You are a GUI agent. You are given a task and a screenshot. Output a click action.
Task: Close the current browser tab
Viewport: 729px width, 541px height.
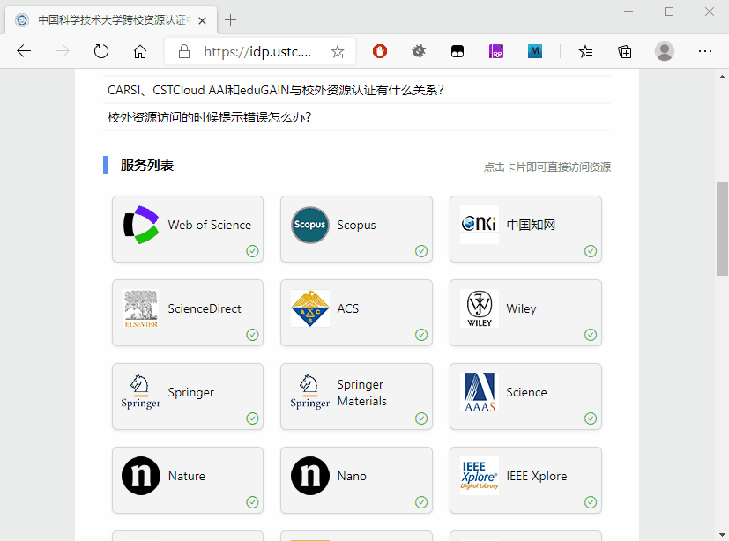[x=202, y=20]
